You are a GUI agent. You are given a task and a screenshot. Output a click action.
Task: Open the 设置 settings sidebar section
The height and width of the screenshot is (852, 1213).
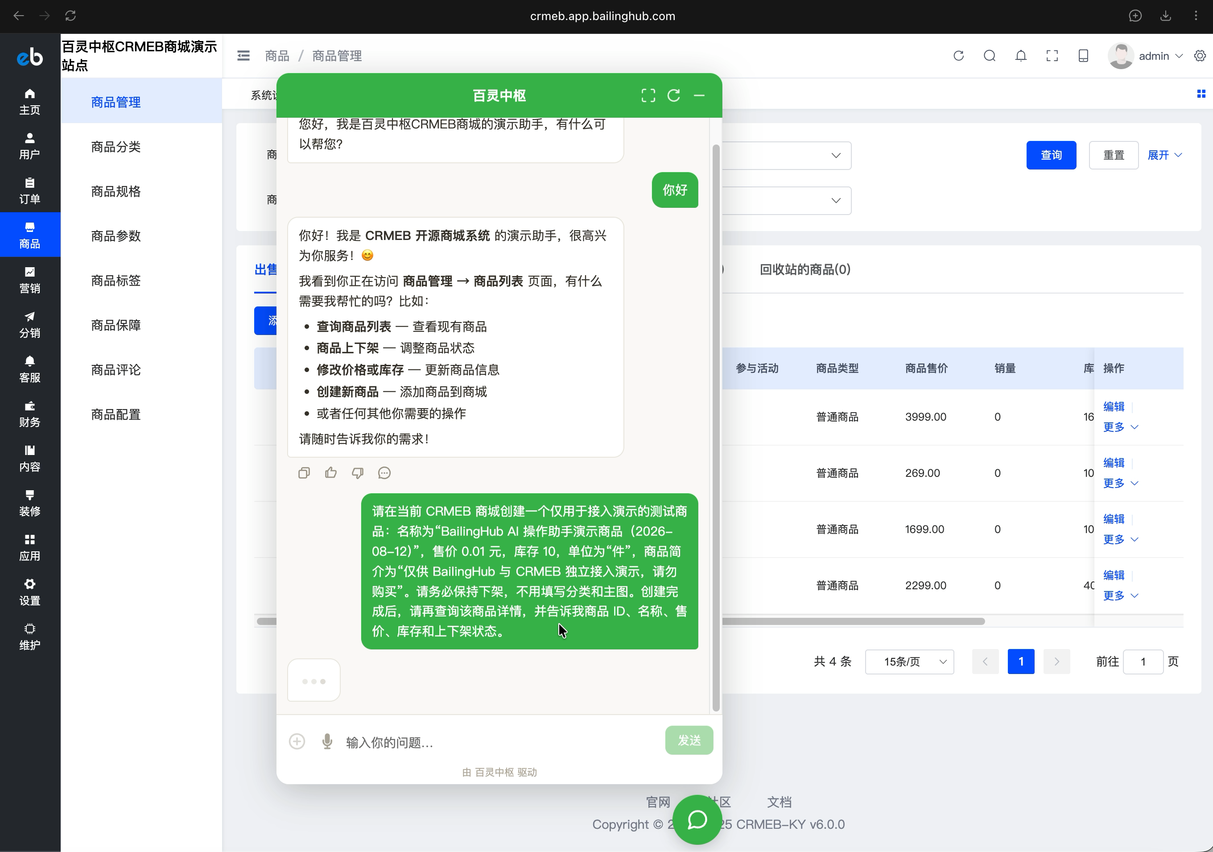pos(29,592)
